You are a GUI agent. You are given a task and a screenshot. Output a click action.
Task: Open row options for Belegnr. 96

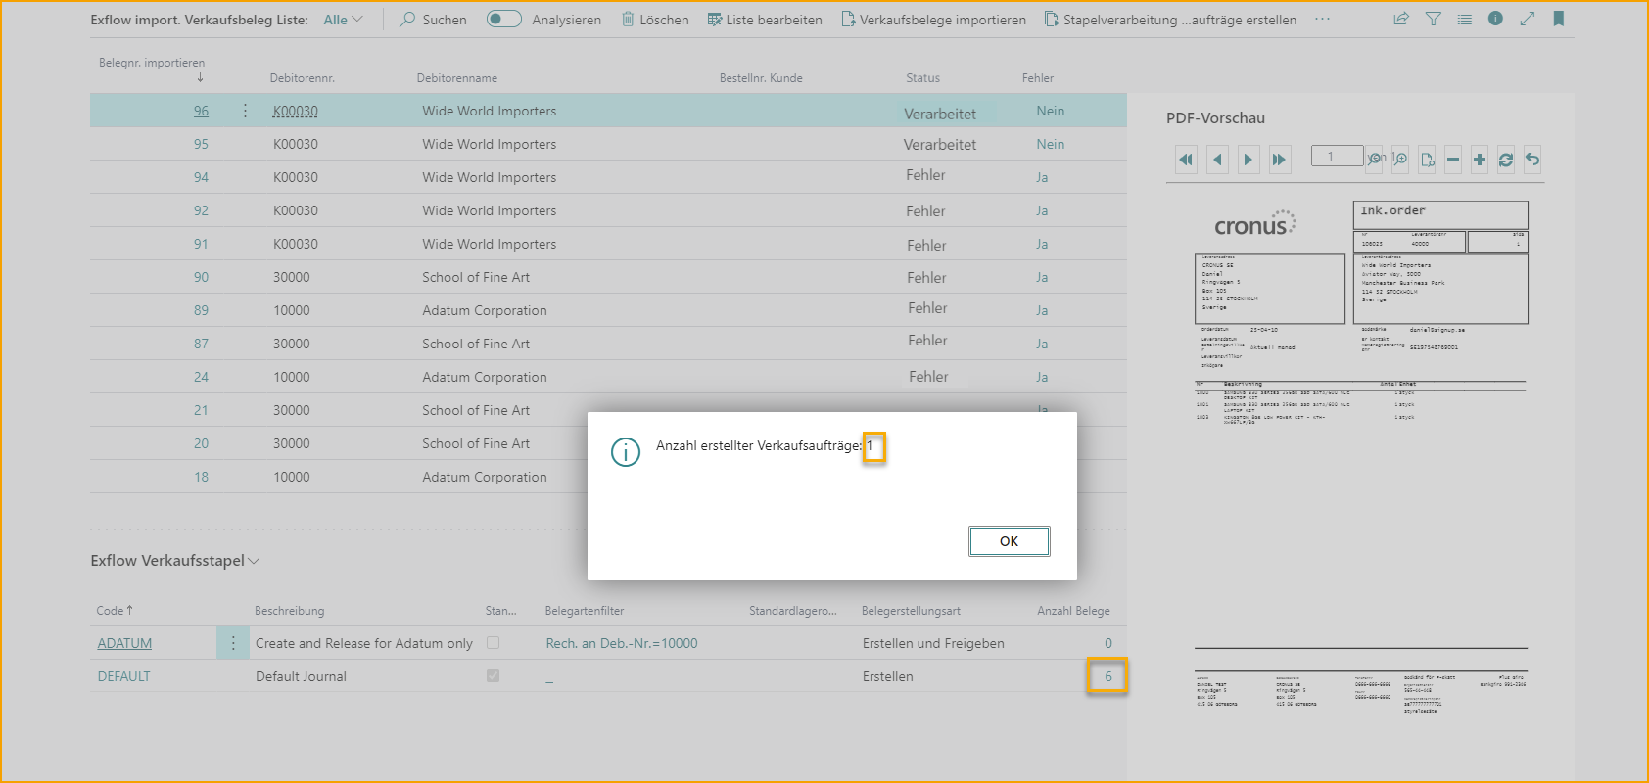click(x=245, y=111)
